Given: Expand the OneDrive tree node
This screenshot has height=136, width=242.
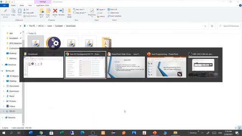Looking at the screenshot, I should tap(3, 65).
